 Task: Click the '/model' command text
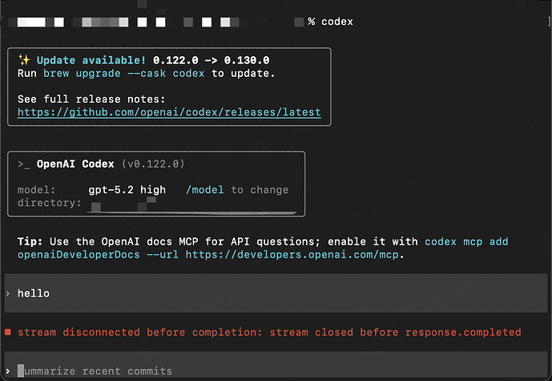point(204,190)
